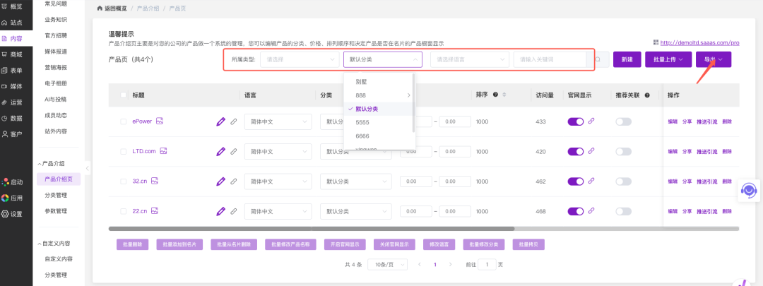The width and height of the screenshot is (763, 286).
Task: Open the customer service headset widget
Action: tap(748, 190)
